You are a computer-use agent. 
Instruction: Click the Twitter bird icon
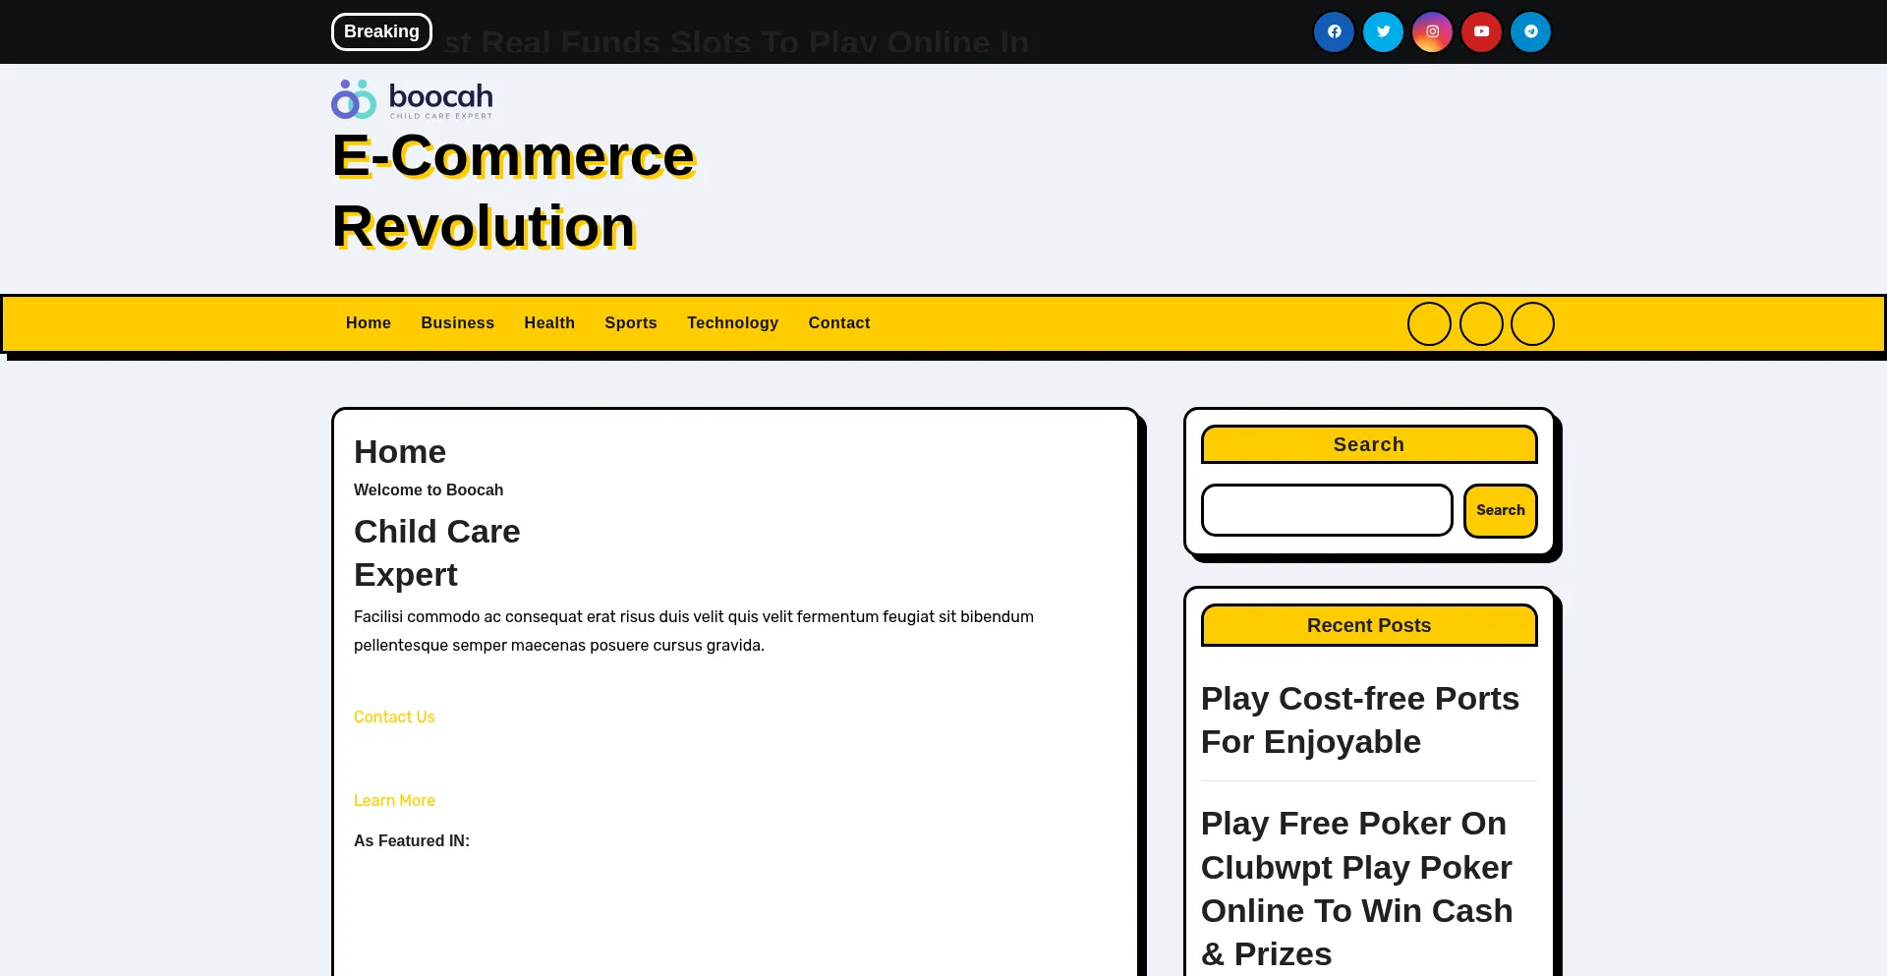point(1383,31)
